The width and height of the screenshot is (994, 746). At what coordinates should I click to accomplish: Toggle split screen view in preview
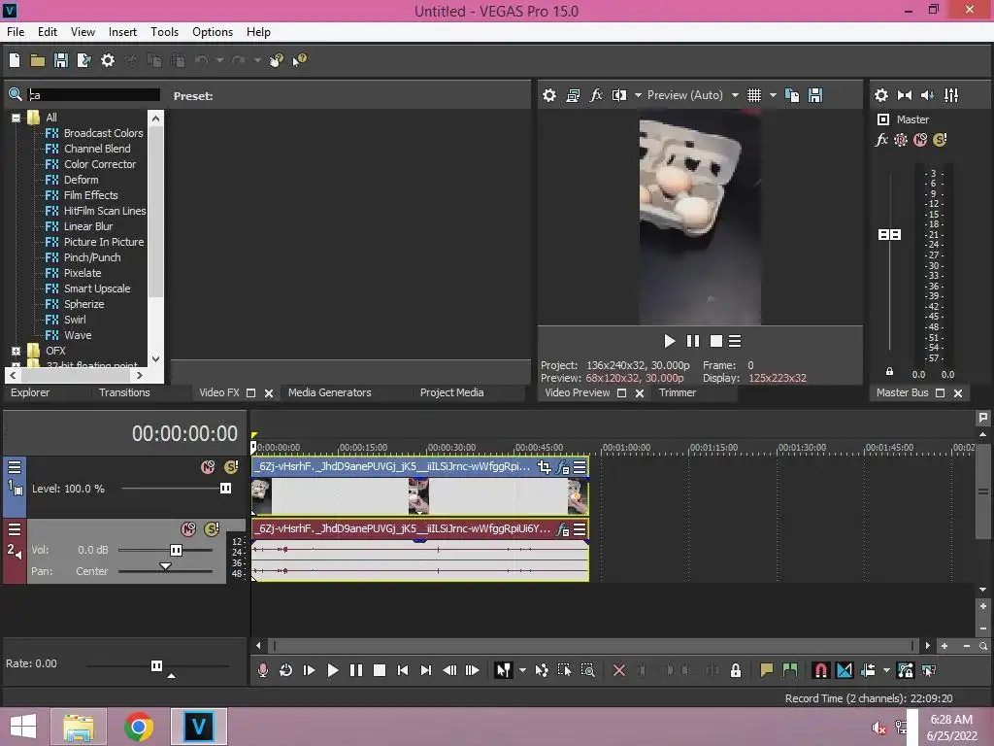pos(619,95)
